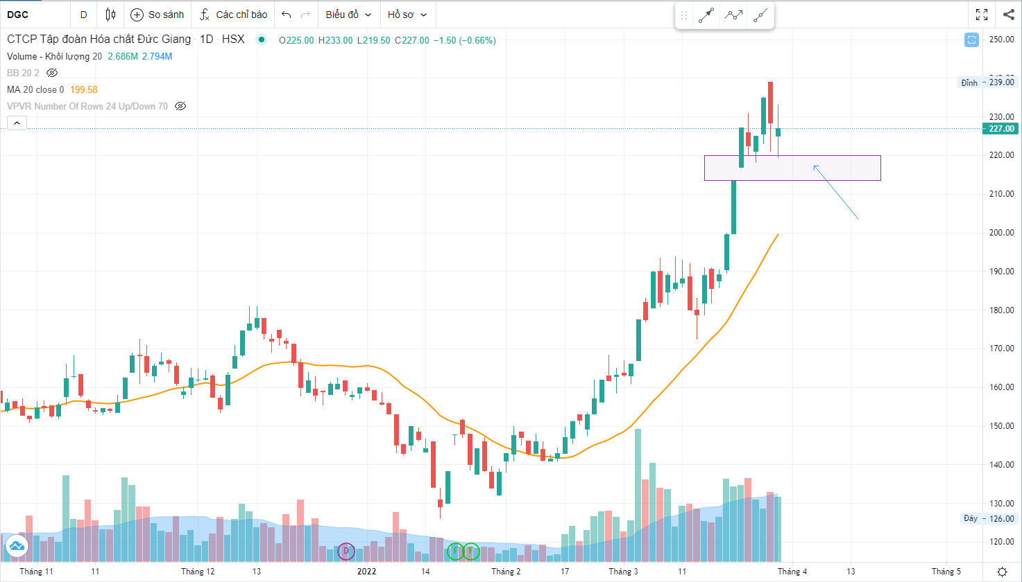The image size is (1022, 582).
Task: Select the trend line drawing tool
Action: click(x=760, y=15)
